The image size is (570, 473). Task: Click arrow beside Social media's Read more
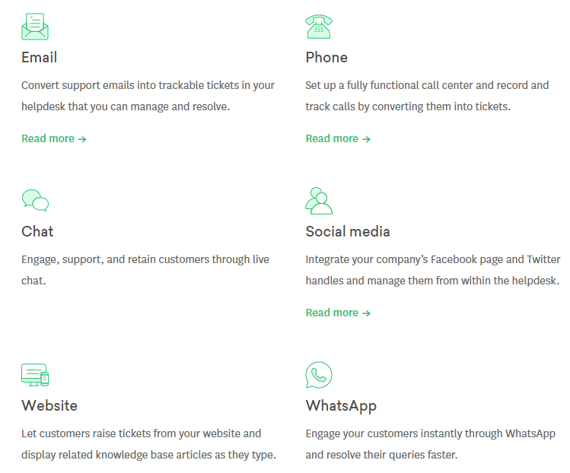tap(367, 313)
